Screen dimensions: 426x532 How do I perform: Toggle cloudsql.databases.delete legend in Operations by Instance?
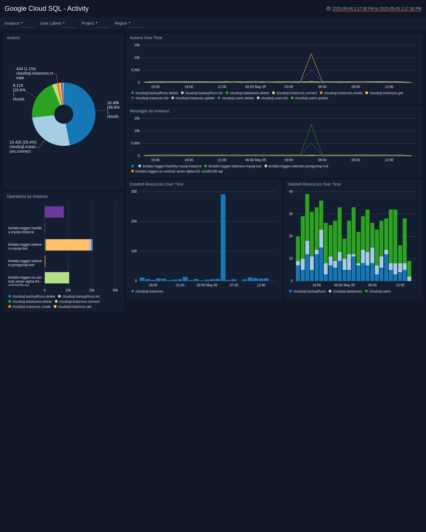30,302
